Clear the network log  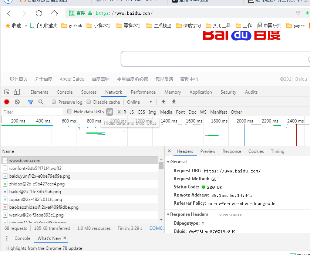coord(17,102)
